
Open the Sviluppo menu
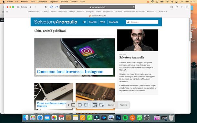[x=64, y=2]
